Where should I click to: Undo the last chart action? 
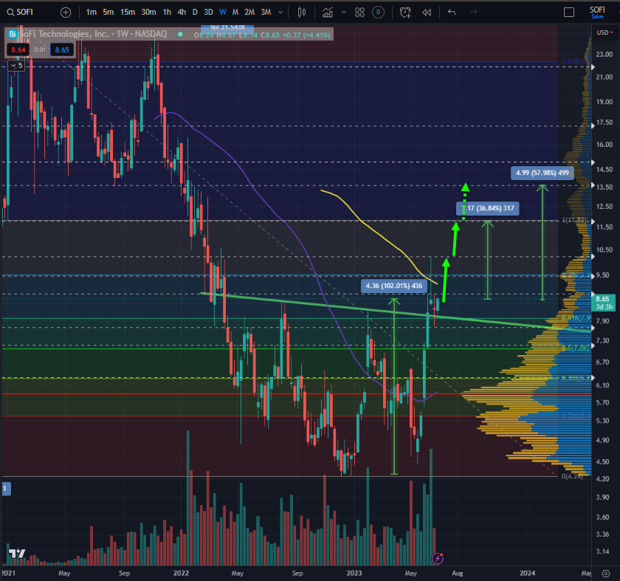[452, 13]
